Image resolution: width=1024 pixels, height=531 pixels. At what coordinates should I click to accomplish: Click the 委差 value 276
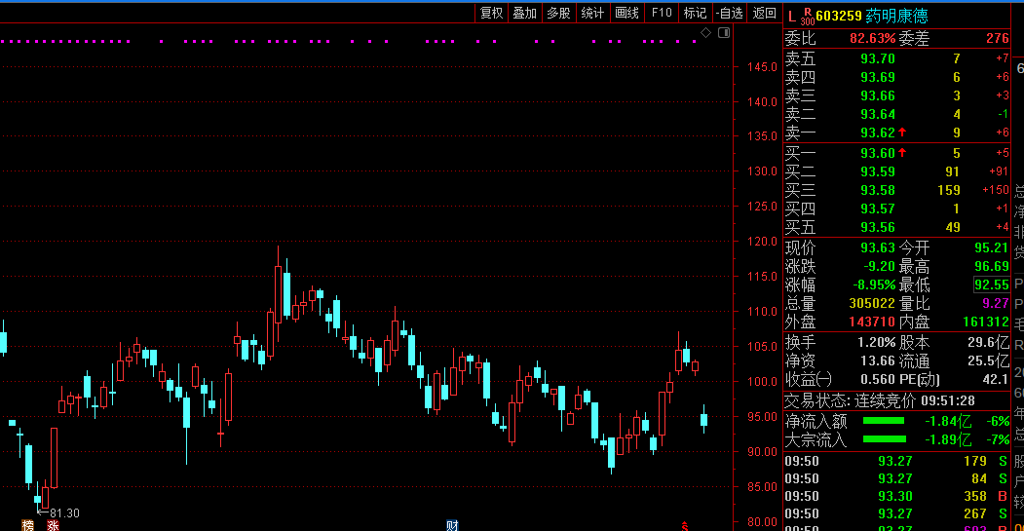coord(998,39)
